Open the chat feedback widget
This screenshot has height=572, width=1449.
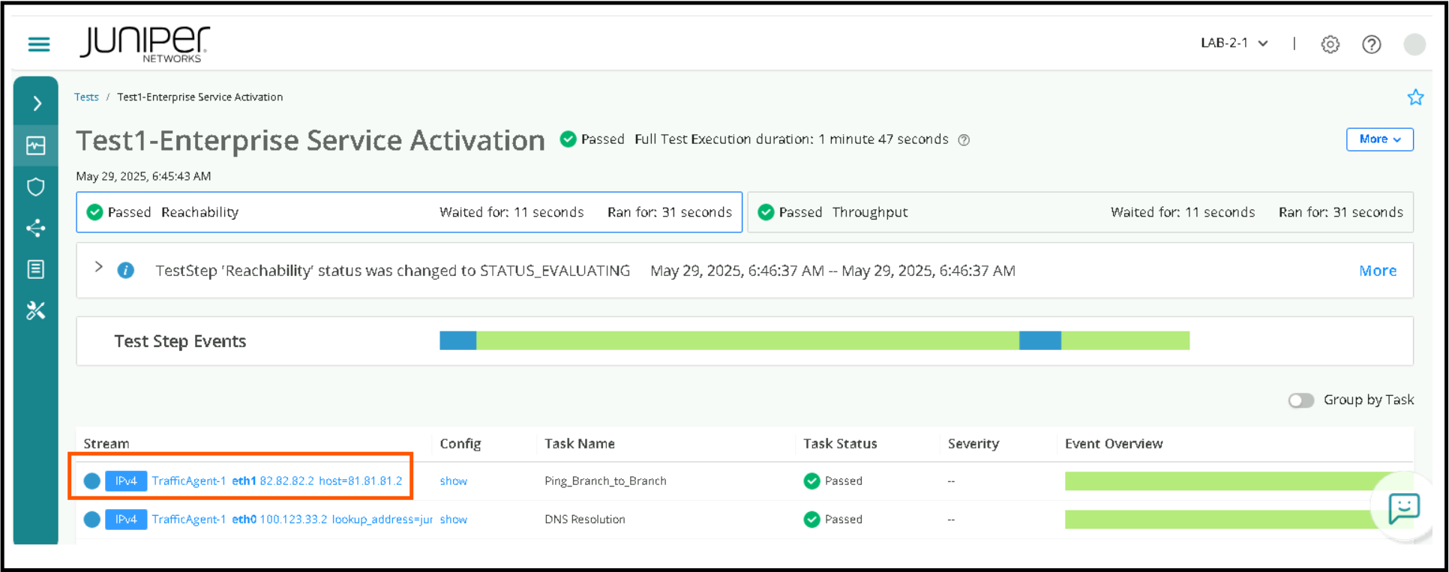click(x=1402, y=508)
